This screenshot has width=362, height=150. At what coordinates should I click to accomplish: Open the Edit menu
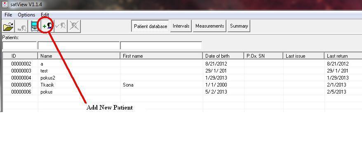pos(45,15)
